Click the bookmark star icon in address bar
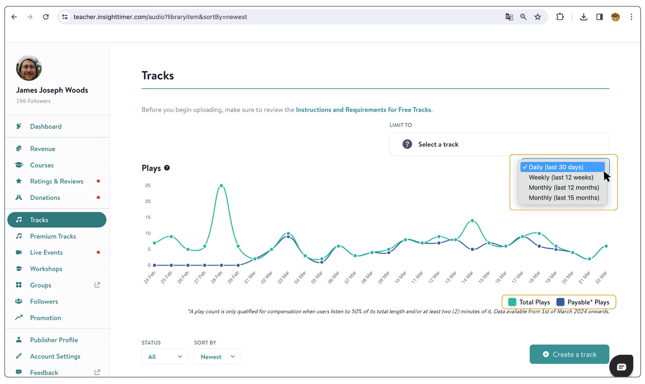645x384 pixels. tap(538, 17)
